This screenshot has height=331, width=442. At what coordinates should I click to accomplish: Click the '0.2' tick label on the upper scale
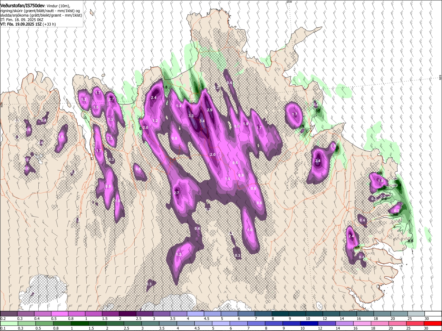(x=3, y=319)
